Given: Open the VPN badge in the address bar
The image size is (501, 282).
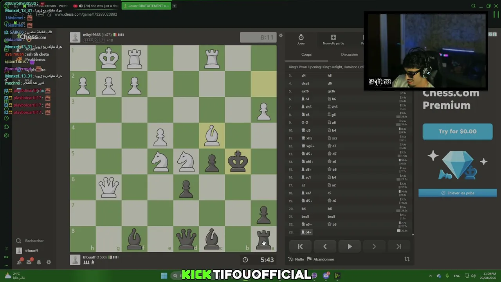Looking at the screenshot, I should coord(40,14).
